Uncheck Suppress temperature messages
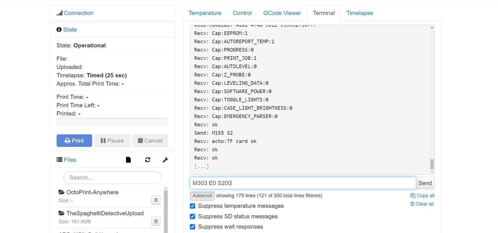The width and height of the screenshot is (498, 233). point(193,206)
